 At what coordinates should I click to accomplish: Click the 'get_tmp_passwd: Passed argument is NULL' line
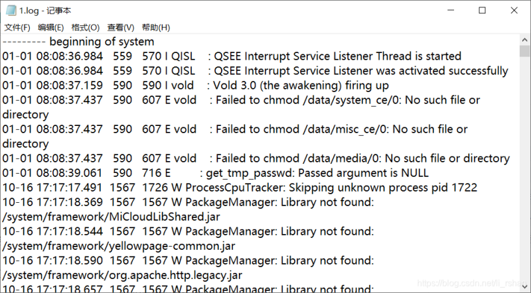(215, 173)
